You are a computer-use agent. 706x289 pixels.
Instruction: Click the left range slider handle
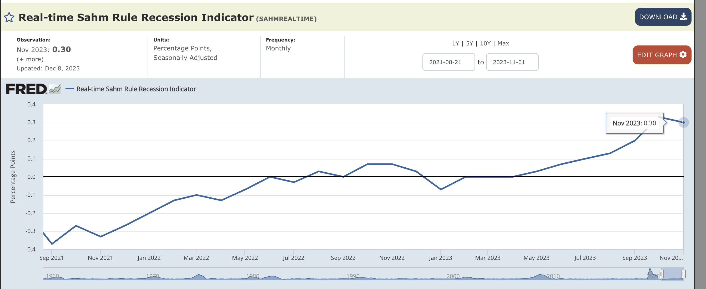tap(661, 274)
